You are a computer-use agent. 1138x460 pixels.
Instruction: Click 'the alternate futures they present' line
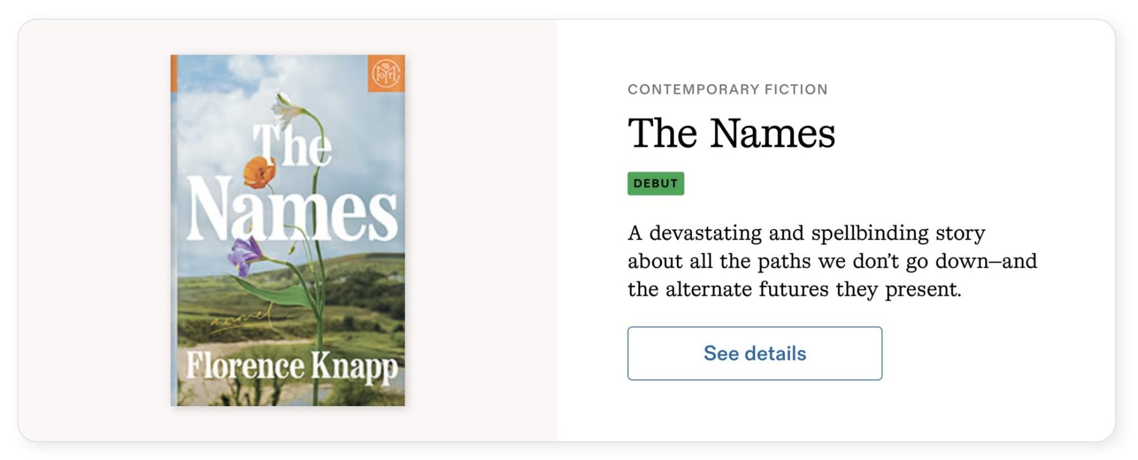click(794, 289)
